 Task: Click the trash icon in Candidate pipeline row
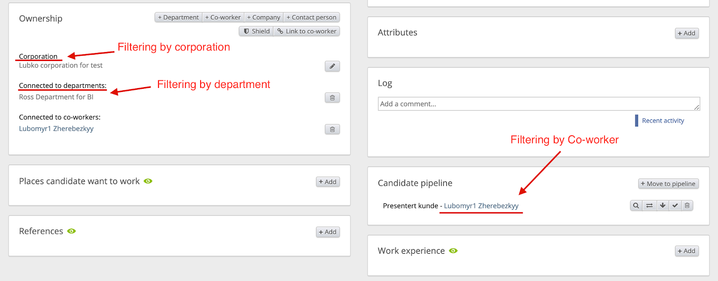687,206
